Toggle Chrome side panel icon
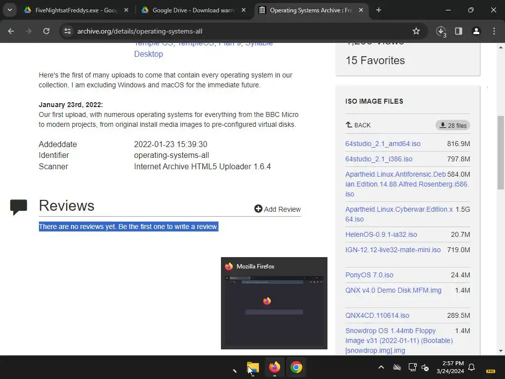Viewport: 505px width, 379px height. (x=459, y=31)
